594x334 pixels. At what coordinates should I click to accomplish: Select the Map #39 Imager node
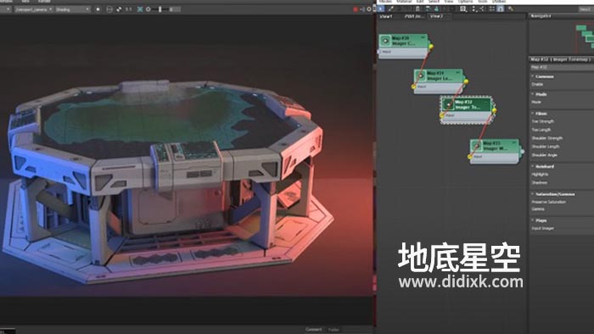[x=403, y=46]
